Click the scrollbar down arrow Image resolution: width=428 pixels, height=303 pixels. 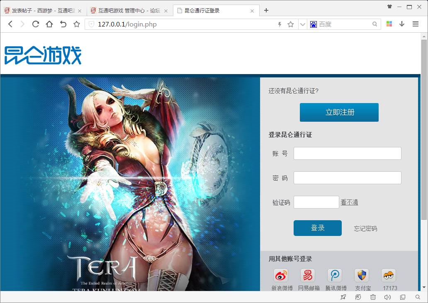(x=424, y=287)
